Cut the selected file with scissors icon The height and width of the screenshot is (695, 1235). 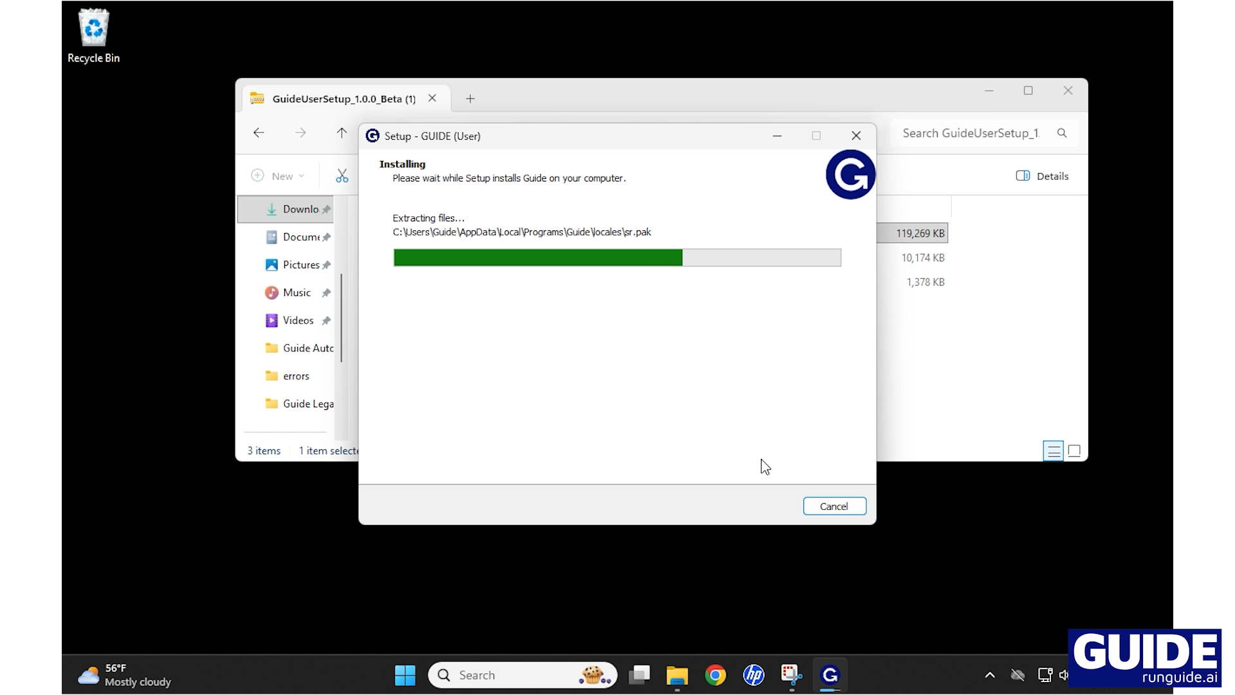(342, 176)
